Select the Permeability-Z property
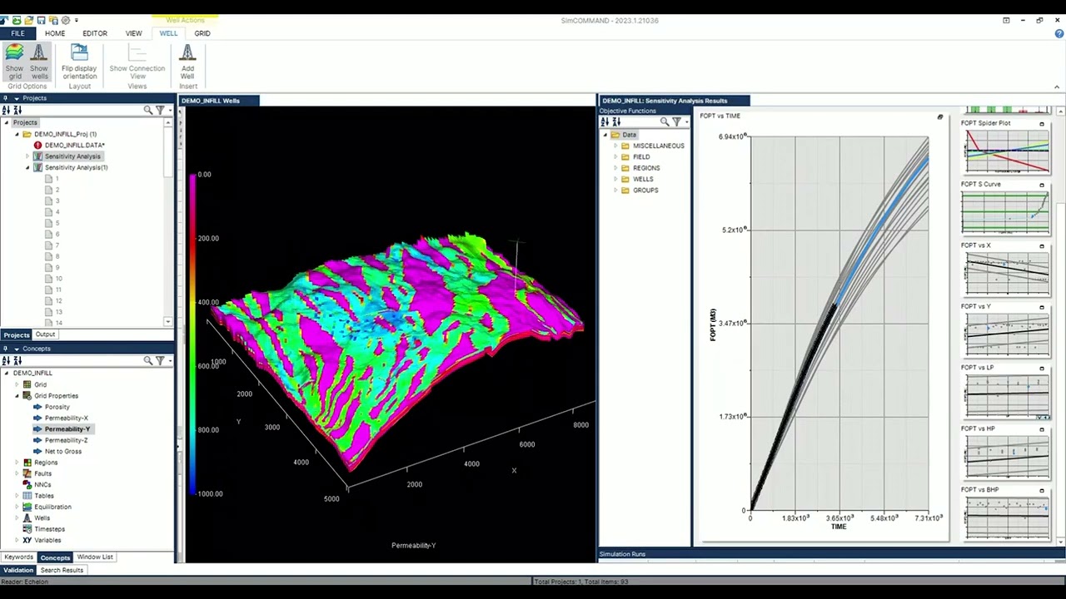The width and height of the screenshot is (1066, 599). coord(66,440)
